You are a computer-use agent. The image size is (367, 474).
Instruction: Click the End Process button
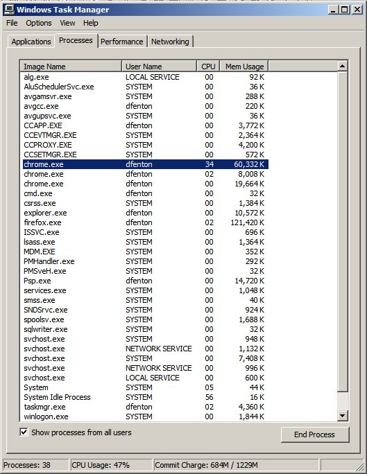[315, 434]
